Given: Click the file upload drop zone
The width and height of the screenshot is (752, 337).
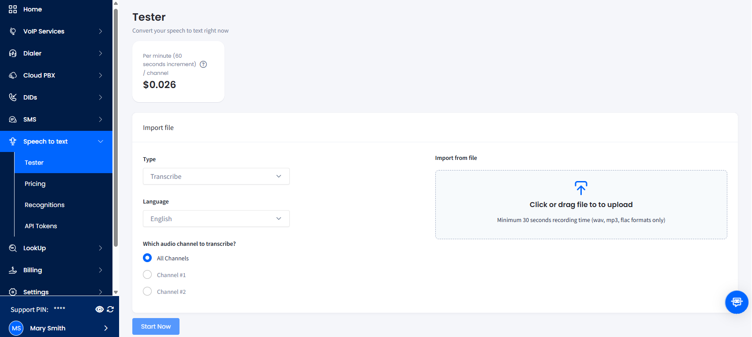Looking at the screenshot, I should (x=581, y=205).
